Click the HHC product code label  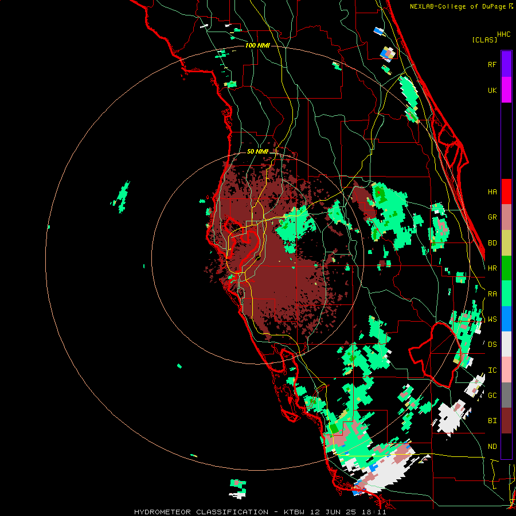click(503, 34)
